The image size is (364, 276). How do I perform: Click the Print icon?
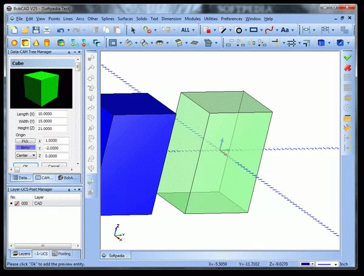pyautogui.click(x=47, y=30)
